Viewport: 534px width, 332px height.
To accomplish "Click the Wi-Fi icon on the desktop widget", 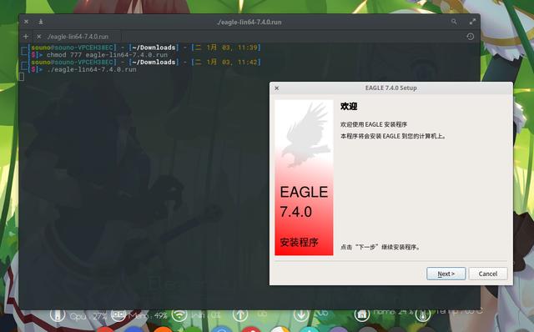I will [x=179, y=314].
